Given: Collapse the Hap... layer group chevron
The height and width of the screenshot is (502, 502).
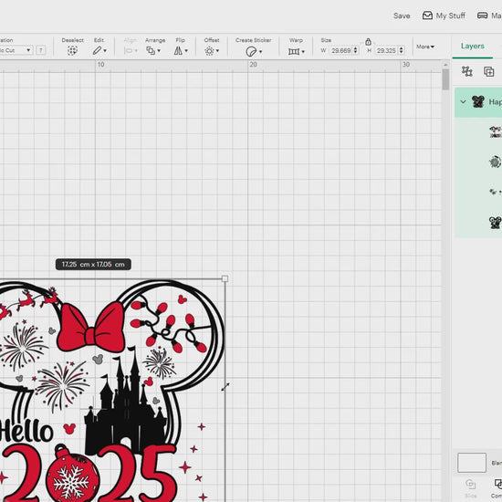Looking at the screenshot, I should point(463,102).
